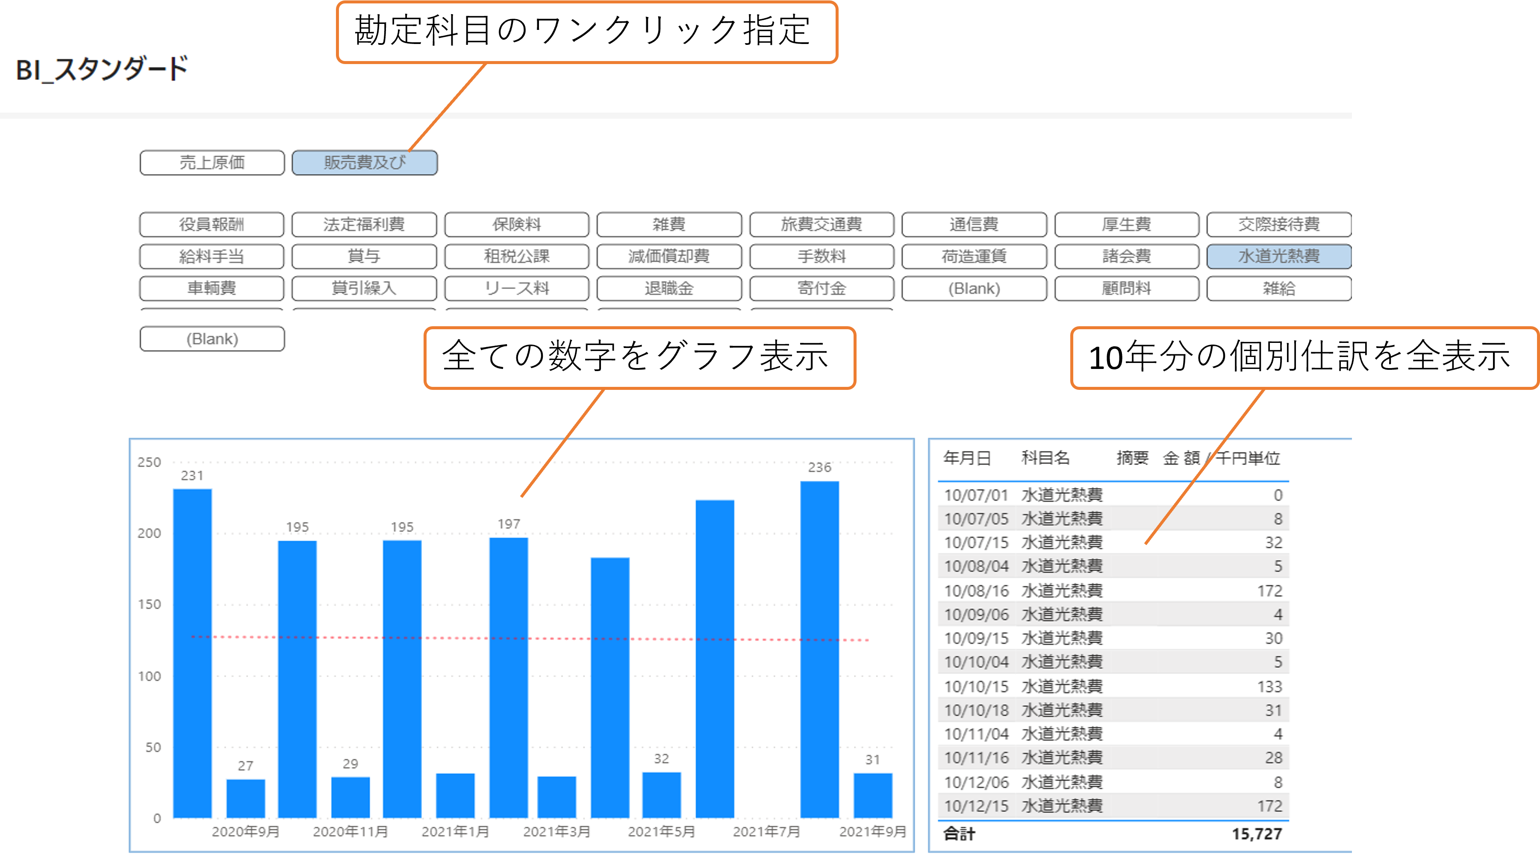
Task: Filter by 賞引繰入 account
Action: pos(365,289)
